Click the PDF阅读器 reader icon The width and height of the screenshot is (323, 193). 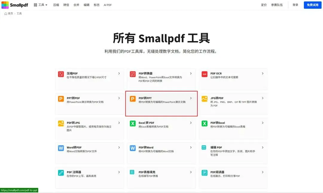[x=204, y=173]
